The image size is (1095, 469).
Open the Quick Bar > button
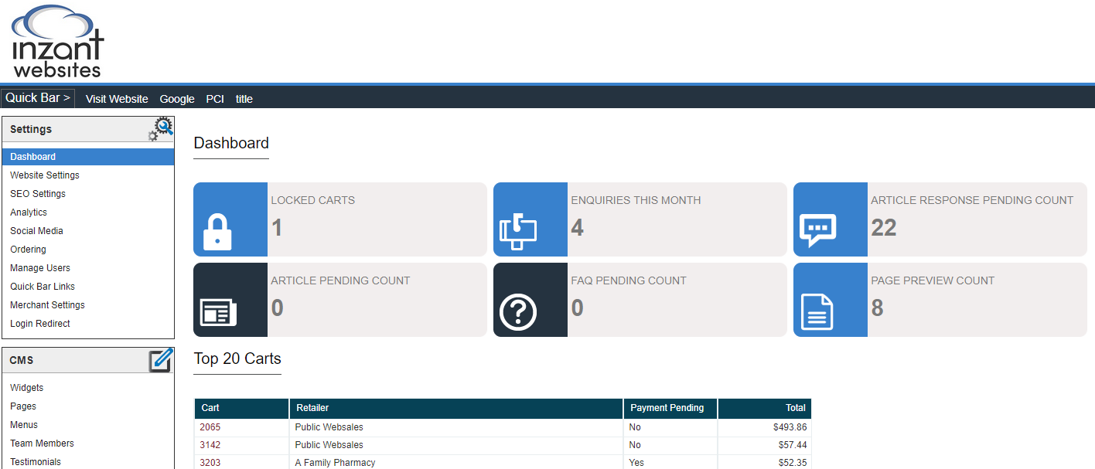(38, 98)
